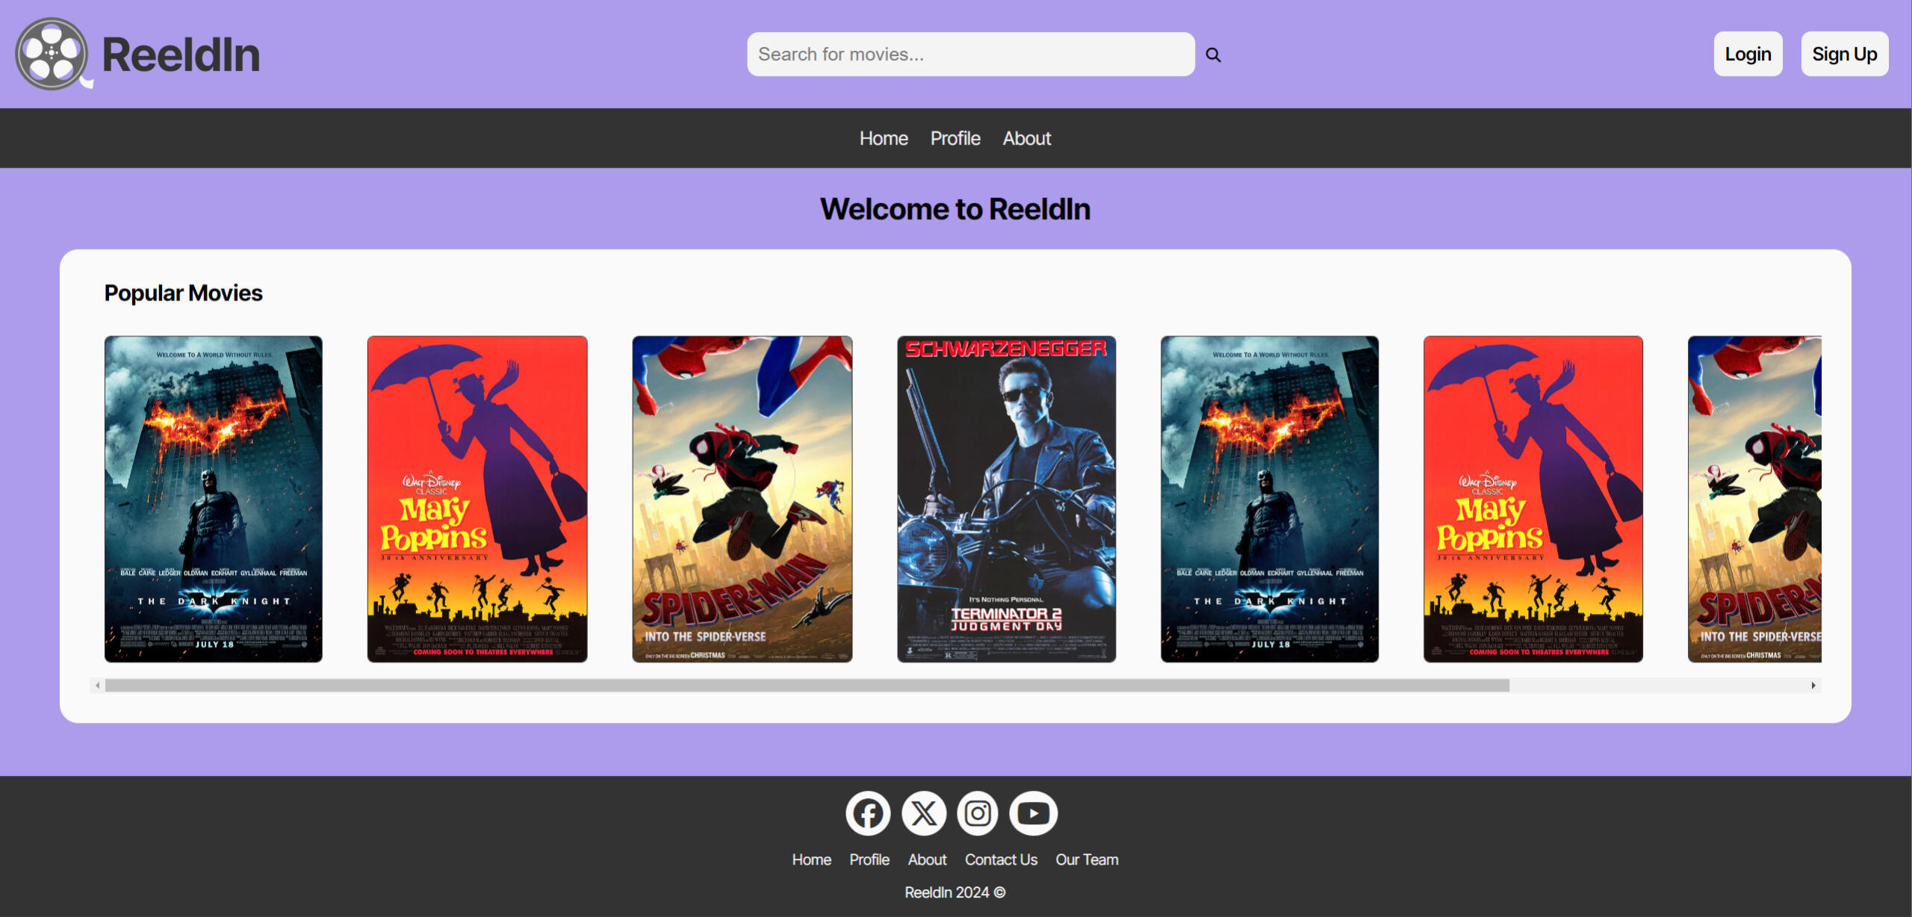Click the ReeldIn film reel logo
The image size is (1912, 917).
point(52,54)
